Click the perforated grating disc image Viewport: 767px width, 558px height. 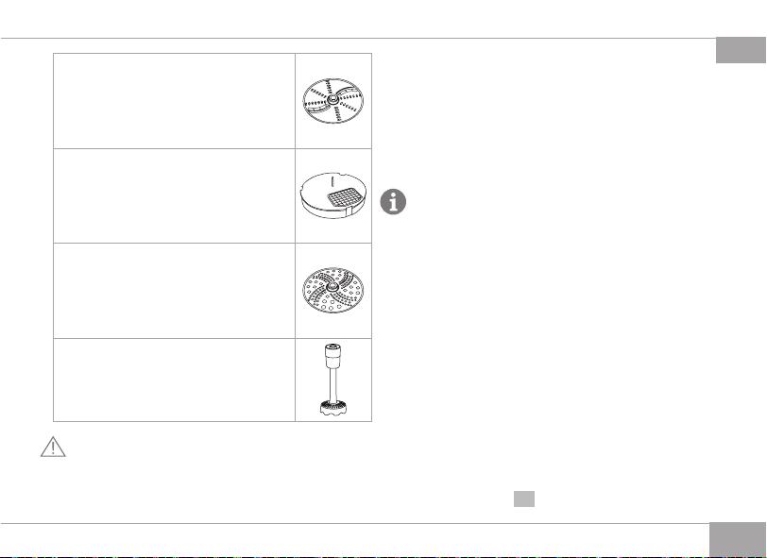pos(333,290)
